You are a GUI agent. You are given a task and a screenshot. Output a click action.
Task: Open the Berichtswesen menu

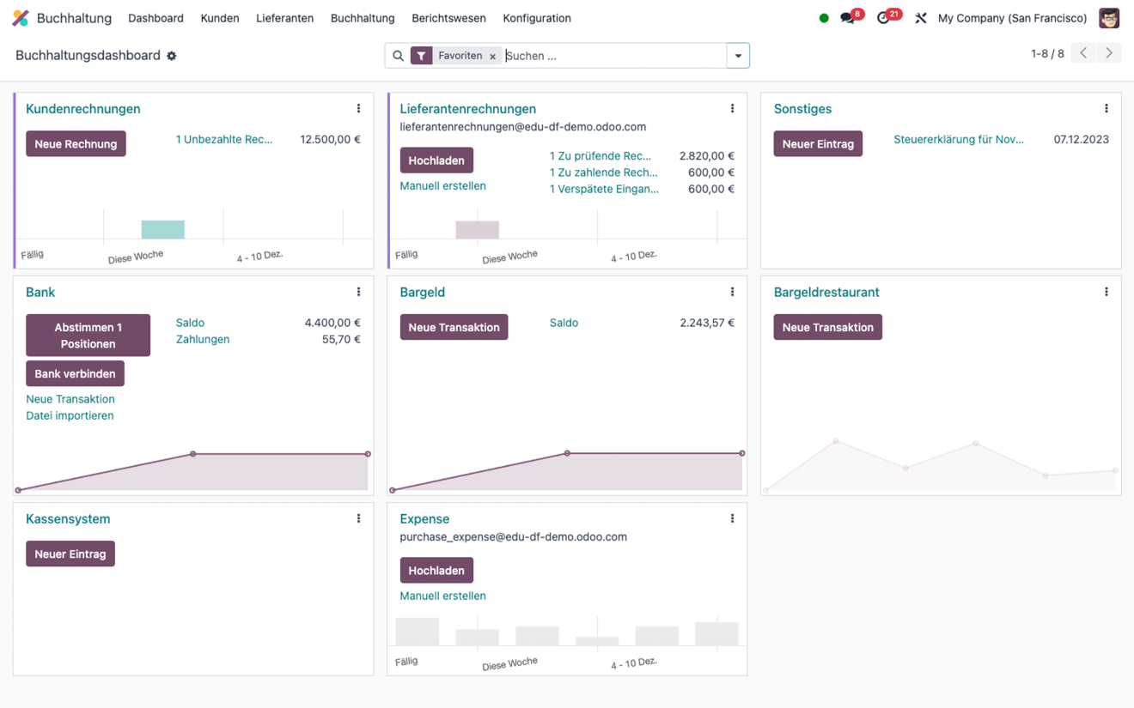[448, 18]
